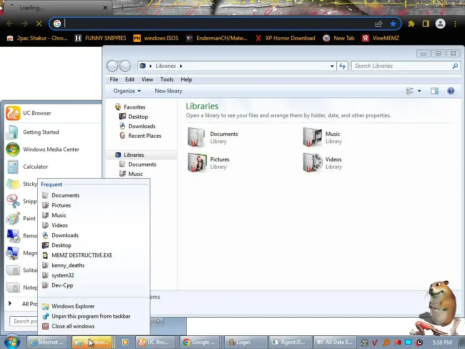Screen dimensions: 465x349
Task: Click the orange search tray icon
Action: tap(386, 343)
